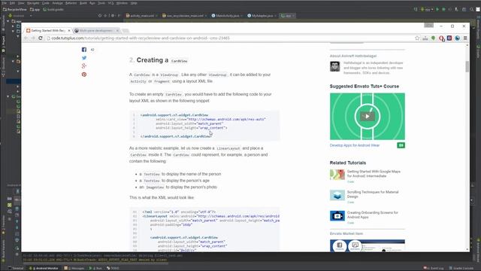Click the Material Design tutorial thumbnail
This screenshot has width=481, height=271.
pyautogui.click(x=337, y=195)
